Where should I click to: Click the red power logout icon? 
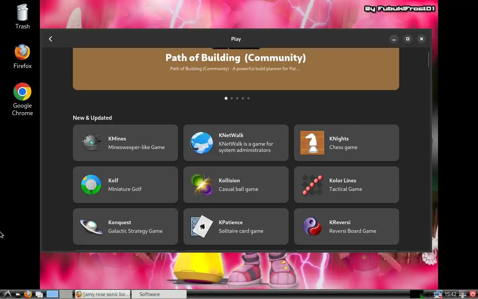pyautogui.click(x=473, y=294)
